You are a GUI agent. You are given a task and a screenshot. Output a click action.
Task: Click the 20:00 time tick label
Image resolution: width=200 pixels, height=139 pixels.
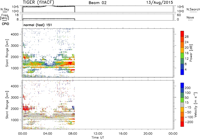coord(148,134)
